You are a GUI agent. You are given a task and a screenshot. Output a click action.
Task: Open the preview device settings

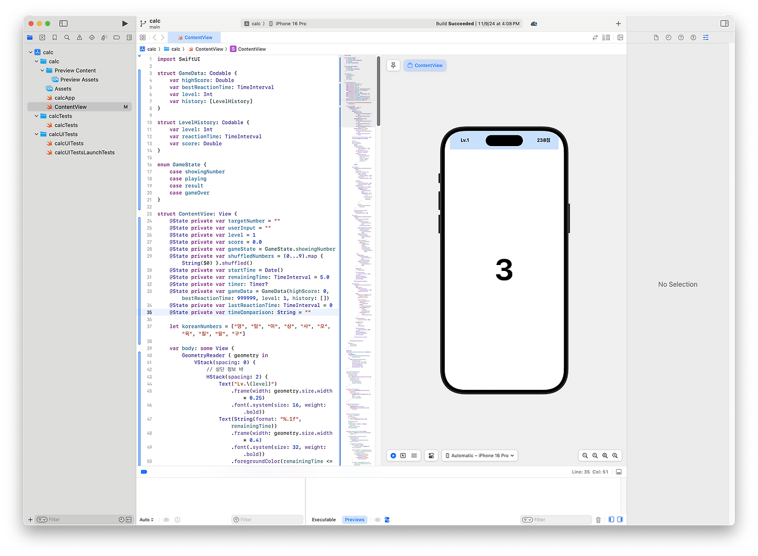[431, 455]
